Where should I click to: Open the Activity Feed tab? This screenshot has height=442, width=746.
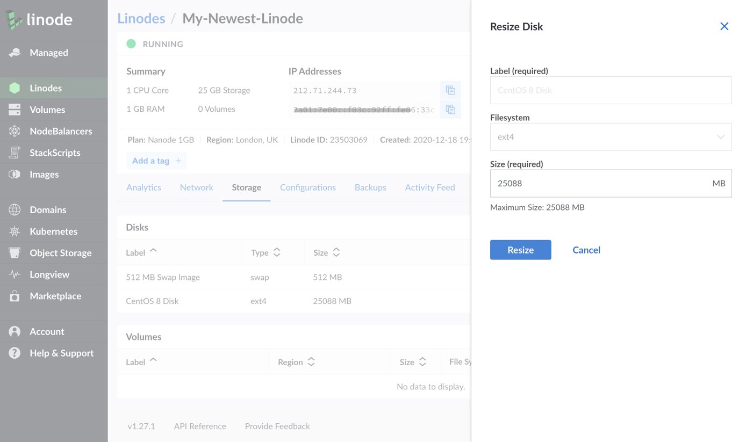click(430, 187)
